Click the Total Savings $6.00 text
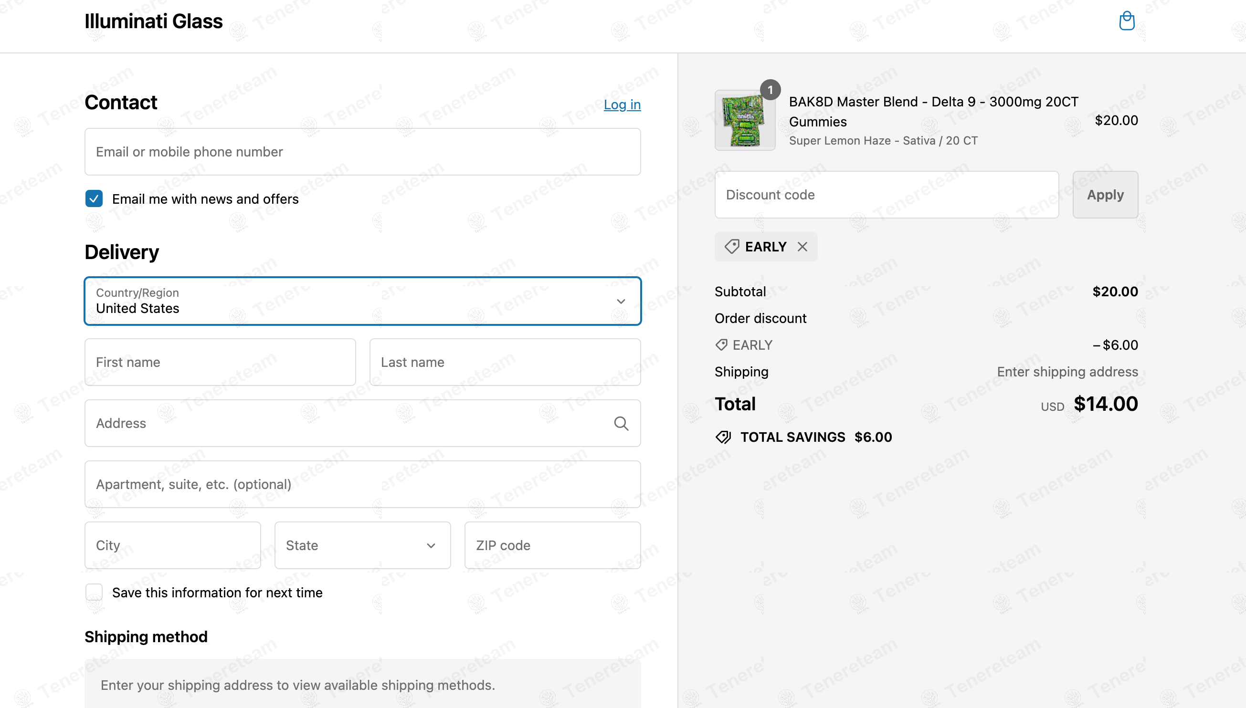Screen dimensions: 1246x708 816,437
